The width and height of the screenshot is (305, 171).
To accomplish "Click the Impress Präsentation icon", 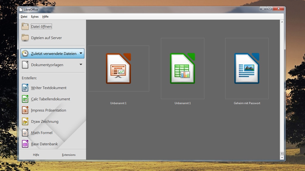I will point(25,110).
